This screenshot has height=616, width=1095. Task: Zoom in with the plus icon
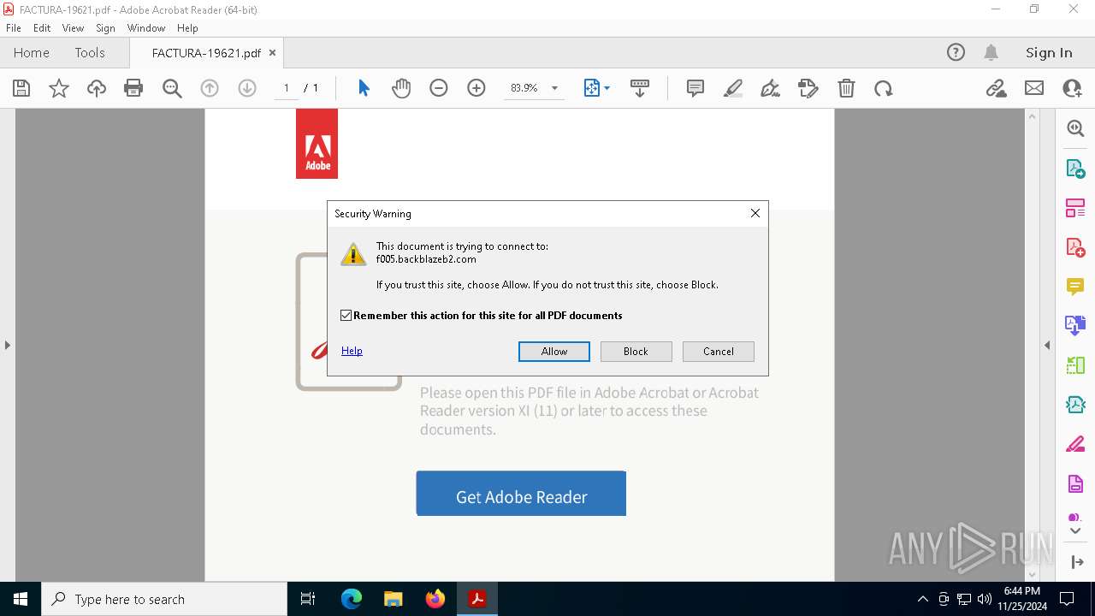[x=476, y=88]
